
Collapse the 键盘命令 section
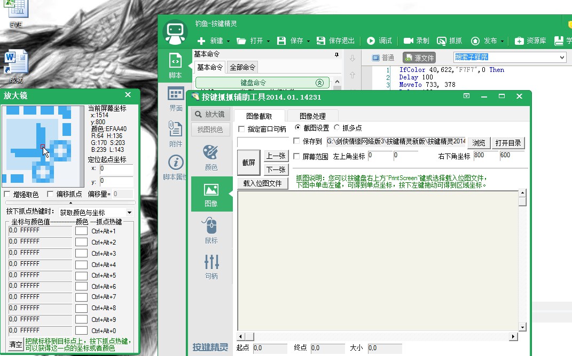[x=319, y=83]
